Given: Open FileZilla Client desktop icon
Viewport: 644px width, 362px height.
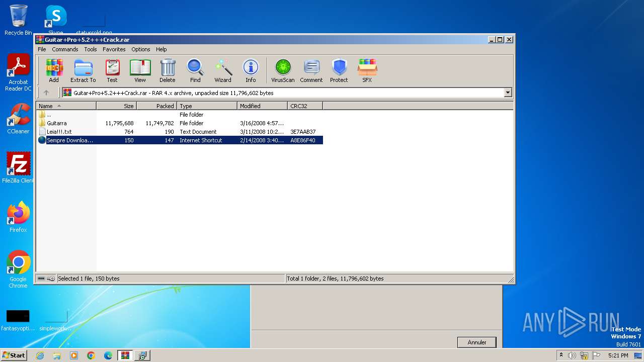Looking at the screenshot, I should click(x=18, y=168).
